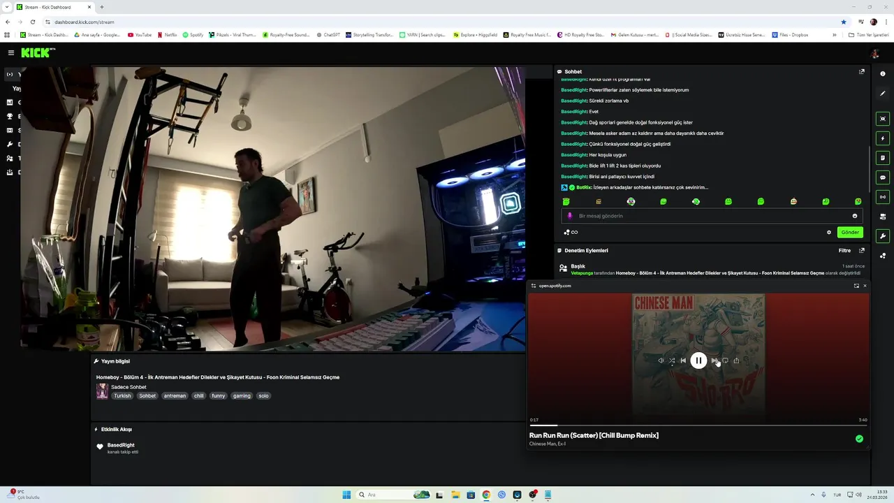894x503 pixels.
Task: Click the Kick profile avatar top right
Action: (874, 53)
